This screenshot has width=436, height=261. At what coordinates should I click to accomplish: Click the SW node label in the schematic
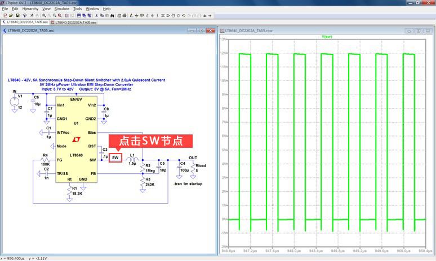[115, 157]
